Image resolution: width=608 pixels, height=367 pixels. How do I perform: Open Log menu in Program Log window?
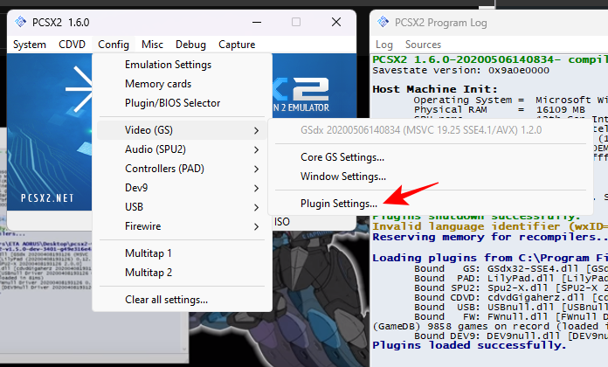click(x=383, y=45)
